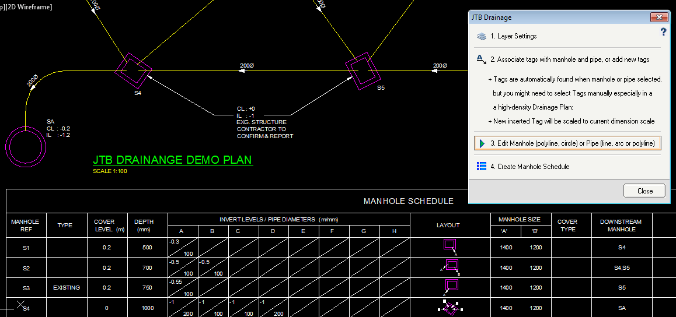Click the S3 manhole ref cell

tap(26, 288)
